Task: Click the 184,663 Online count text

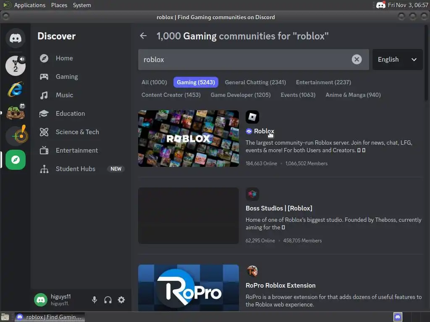Action: (x=261, y=164)
